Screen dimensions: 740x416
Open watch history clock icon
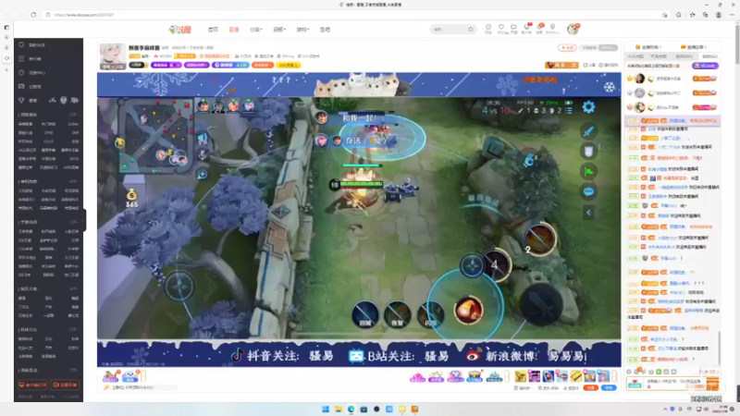point(488,29)
